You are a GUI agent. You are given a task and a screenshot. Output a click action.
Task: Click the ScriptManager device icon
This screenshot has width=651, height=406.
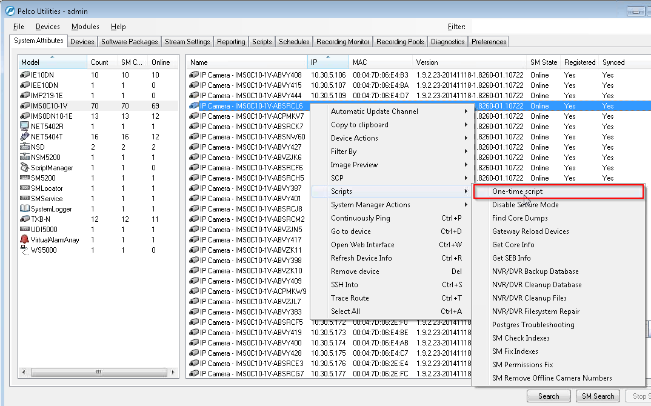pyautogui.click(x=25, y=167)
